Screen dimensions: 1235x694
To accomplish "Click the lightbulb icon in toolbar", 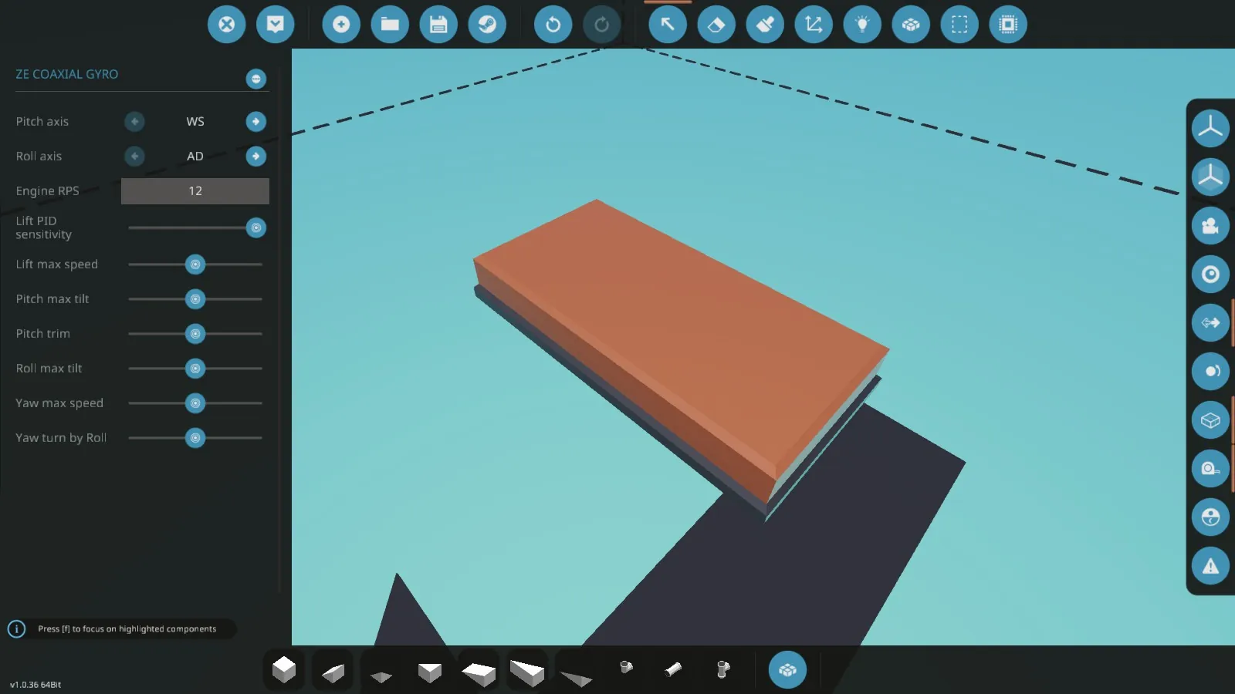I will point(862,25).
